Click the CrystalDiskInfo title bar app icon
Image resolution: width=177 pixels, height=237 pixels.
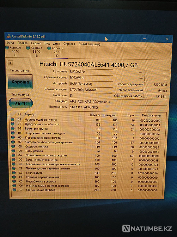(x=9, y=36)
